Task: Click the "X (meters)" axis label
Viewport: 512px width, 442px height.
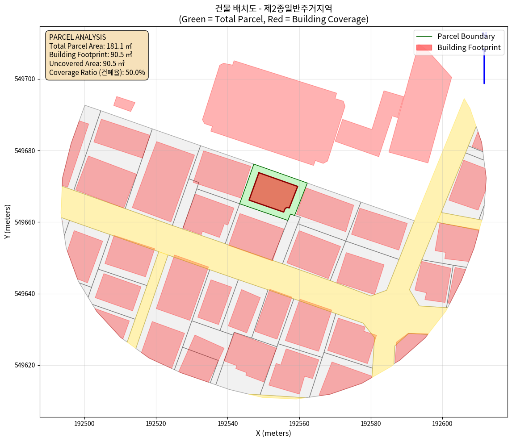Action: point(273,433)
